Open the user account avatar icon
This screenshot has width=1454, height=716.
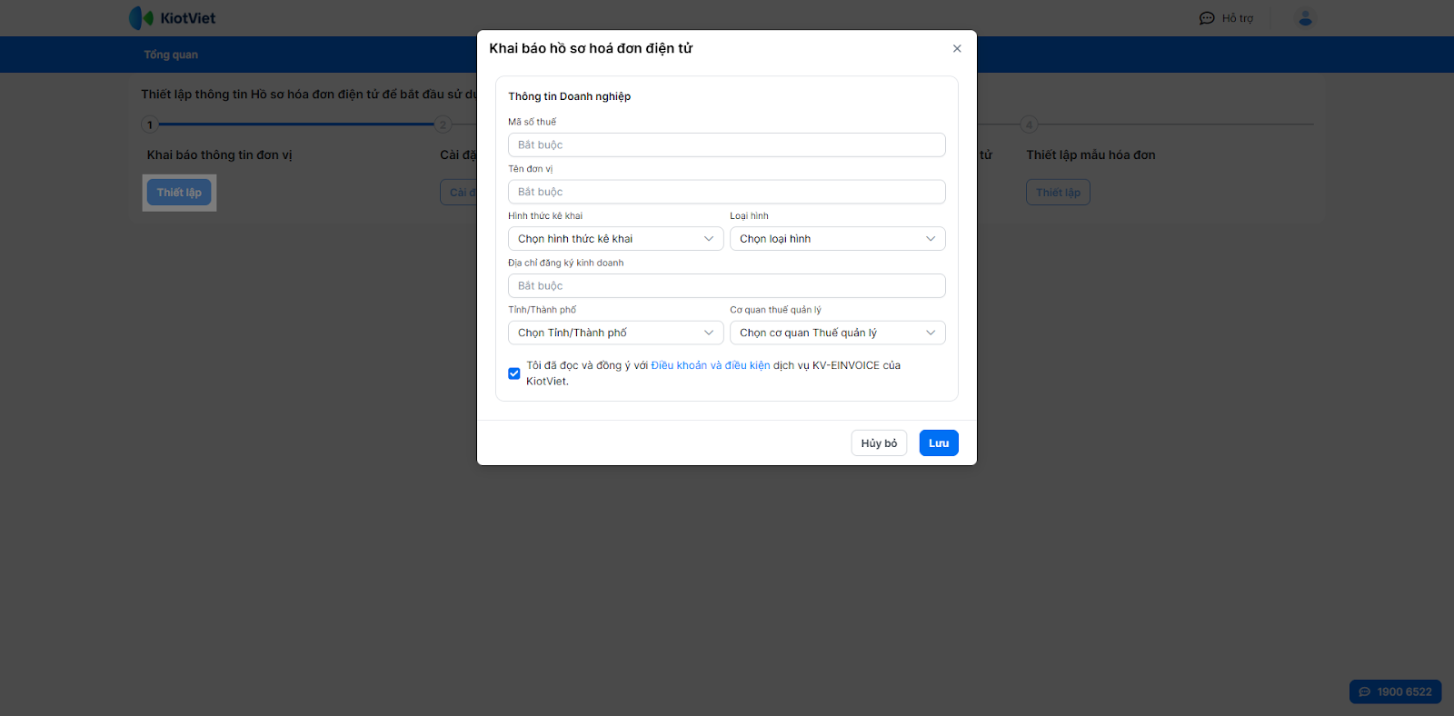1305,18
